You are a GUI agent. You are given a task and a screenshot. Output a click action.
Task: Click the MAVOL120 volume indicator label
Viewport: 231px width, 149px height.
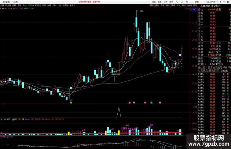coord(34,119)
